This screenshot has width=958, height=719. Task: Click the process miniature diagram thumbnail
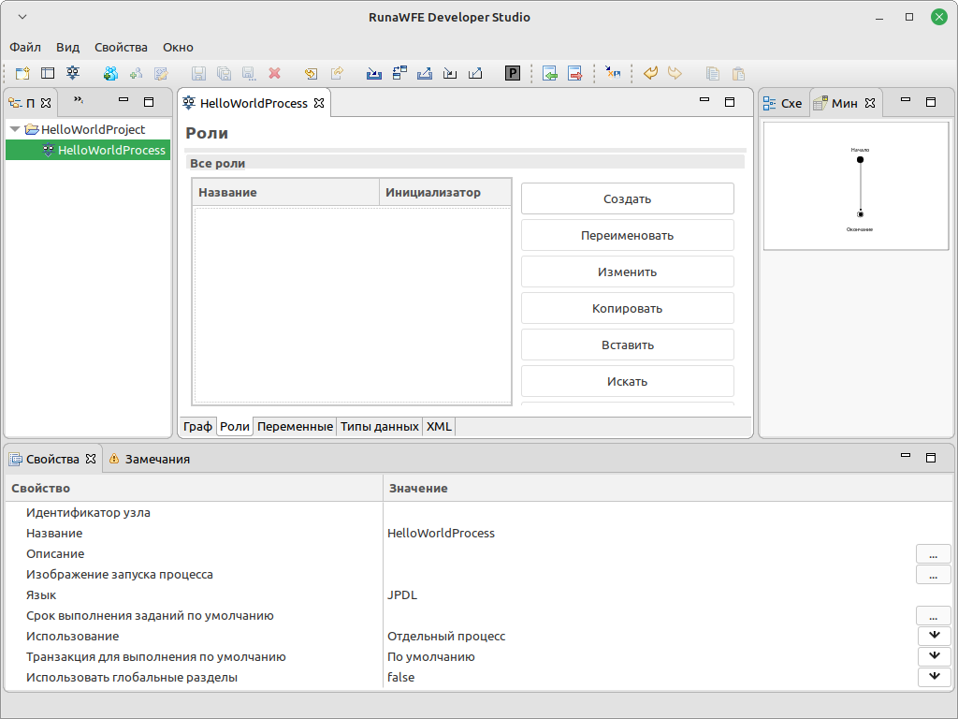pos(855,186)
